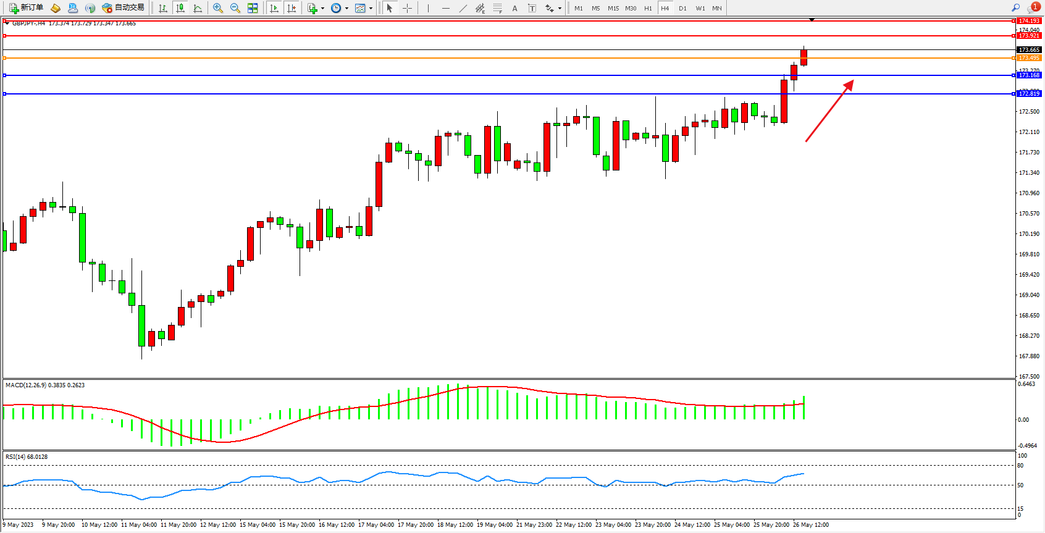The height and width of the screenshot is (533, 1045).
Task: Click the New Order (新订单) button
Action: click(26, 8)
